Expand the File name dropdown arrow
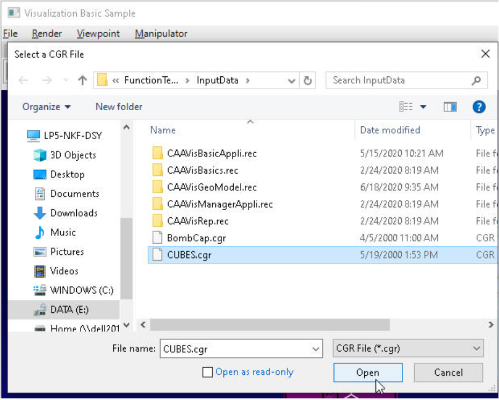Screen dimensions: 499x400 [316, 349]
